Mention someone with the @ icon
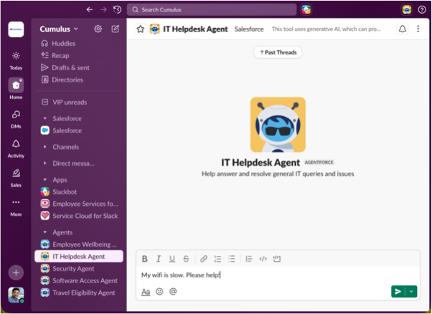432x314 pixels. pos(173,292)
